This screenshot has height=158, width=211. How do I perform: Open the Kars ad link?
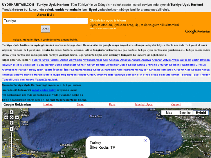coord(112,104)
